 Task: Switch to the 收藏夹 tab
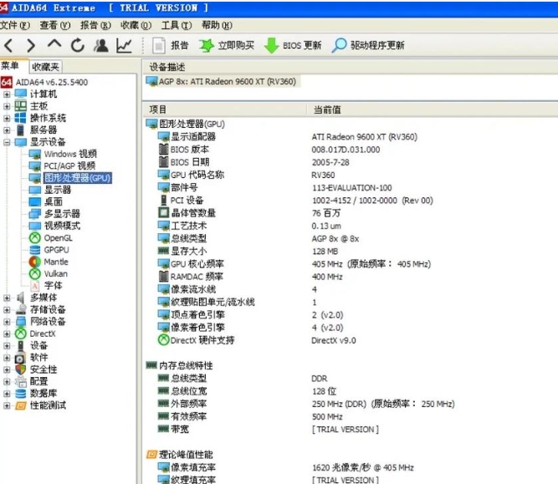pyautogui.click(x=44, y=67)
